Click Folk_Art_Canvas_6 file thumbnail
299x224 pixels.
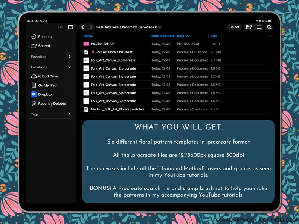pos(86,101)
